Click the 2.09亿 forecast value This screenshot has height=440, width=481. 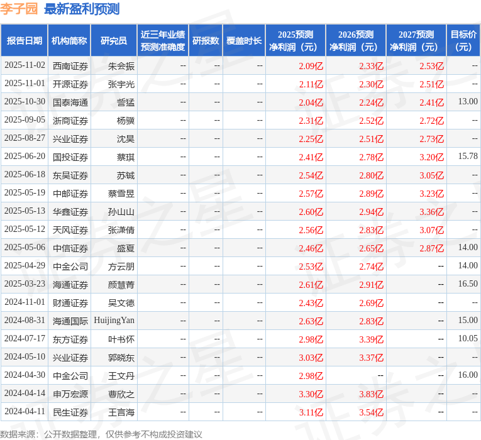tap(311, 66)
